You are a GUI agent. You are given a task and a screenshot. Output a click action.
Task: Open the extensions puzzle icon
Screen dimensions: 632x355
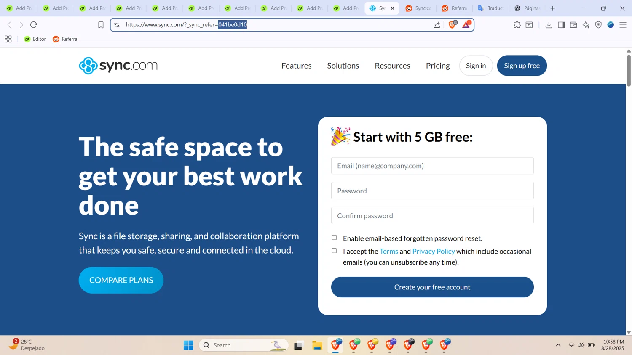point(517,25)
